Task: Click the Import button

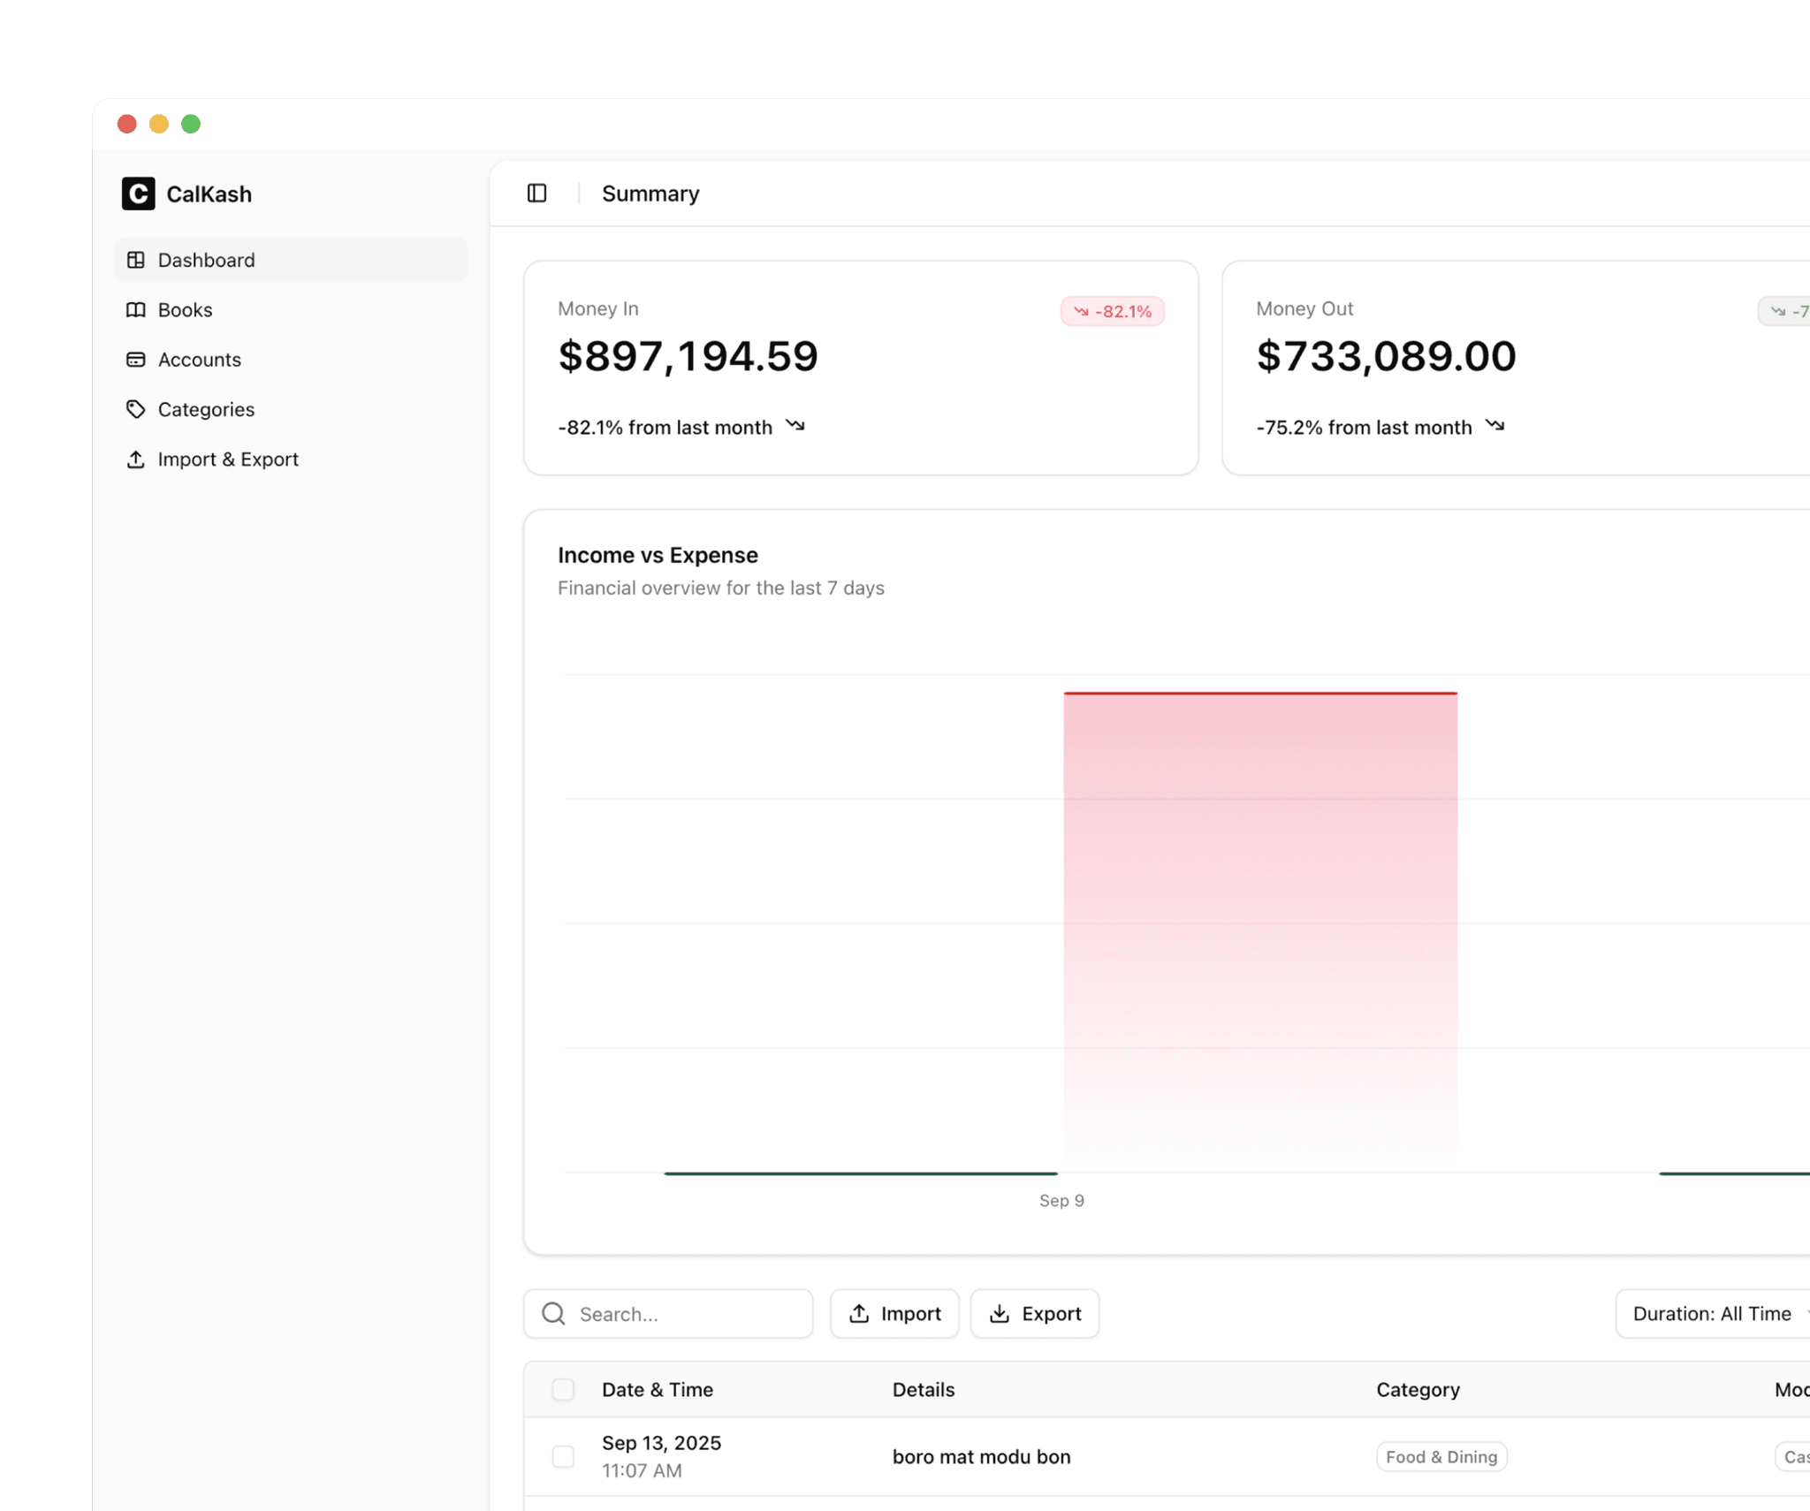Action: point(894,1313)
